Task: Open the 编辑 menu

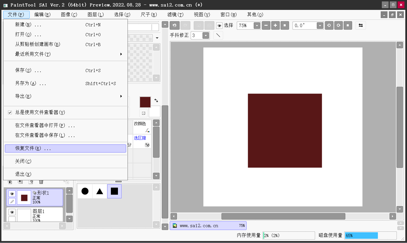Action: click(x=42, y=15)
